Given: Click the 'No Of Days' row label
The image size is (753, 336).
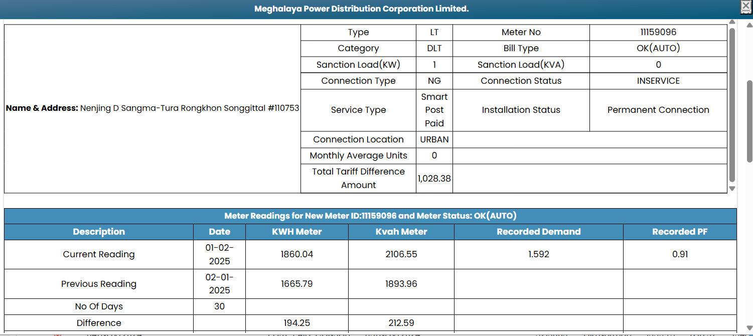Looking at the screenshot, I should (x=99, y=307).
